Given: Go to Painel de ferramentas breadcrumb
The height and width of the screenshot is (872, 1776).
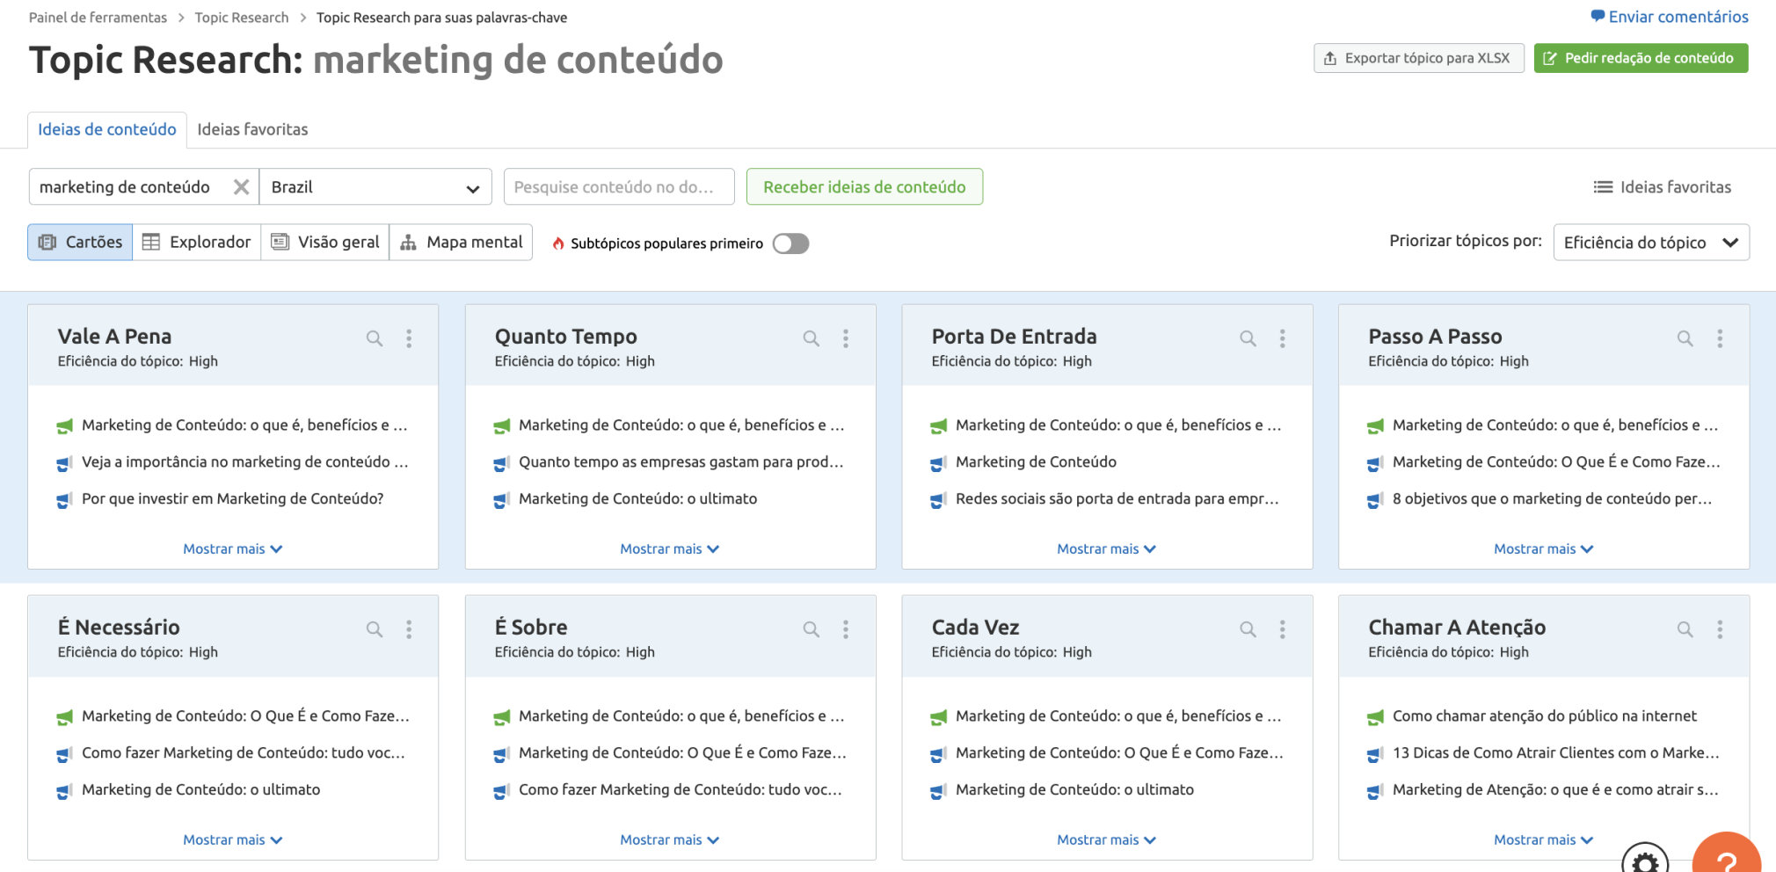Looking at the screenshot, I should pyautogui.click(x=98, y=18).
